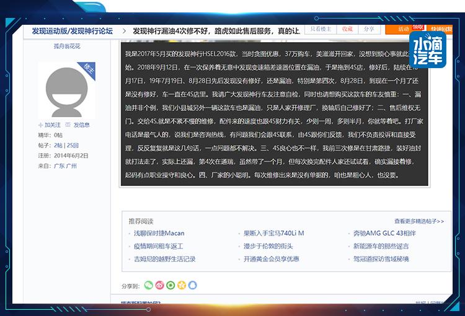The height and width of the screenshot is (316, 465).
Task: Open 果断入手宝马740Li M post
Action: tap(273, 234)
